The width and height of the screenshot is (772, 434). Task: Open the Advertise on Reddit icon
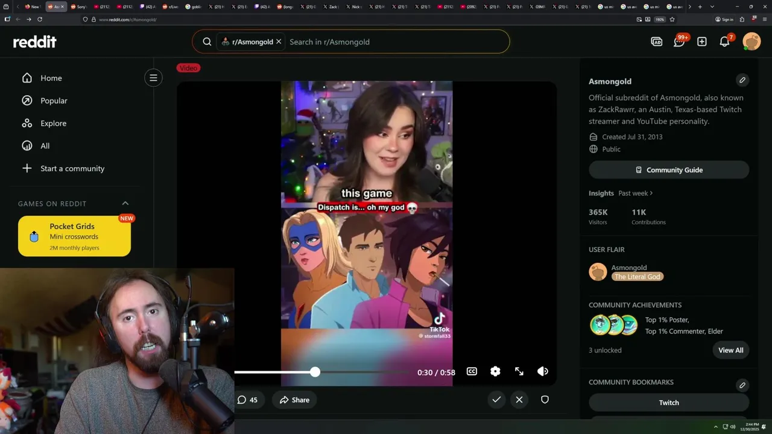tap(657, 42)
